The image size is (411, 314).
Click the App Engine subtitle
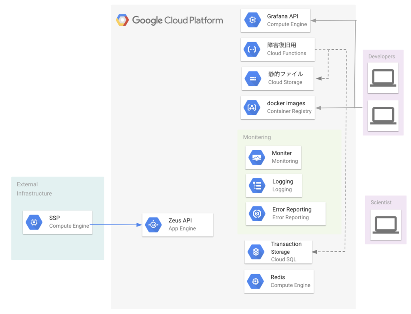[182, 228]
